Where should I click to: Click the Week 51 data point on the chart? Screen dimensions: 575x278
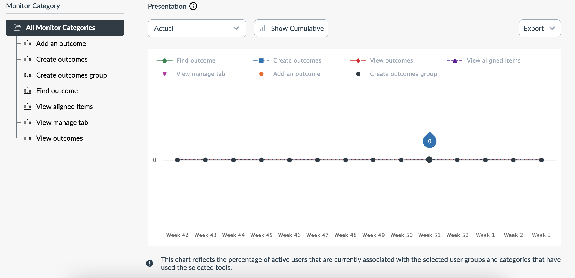(x=429, y=160)
